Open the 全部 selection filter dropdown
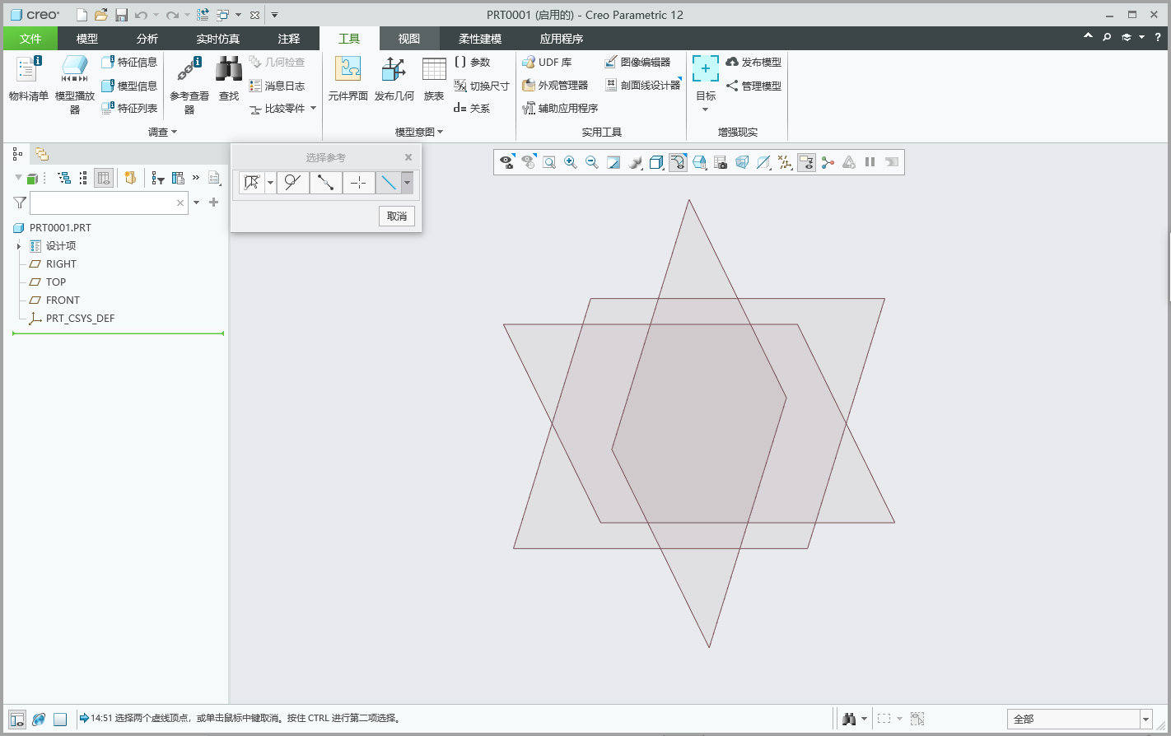1171x736 pixels. pyautogui.click(x=1145, y=720)
